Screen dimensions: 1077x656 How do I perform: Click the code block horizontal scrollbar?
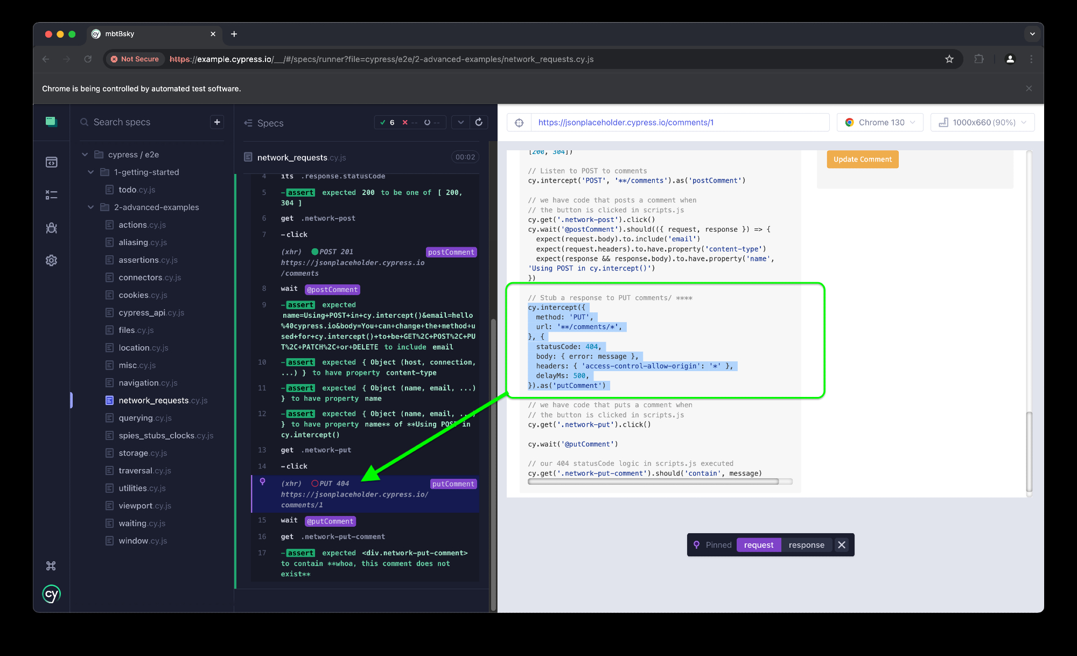point(653,481)
